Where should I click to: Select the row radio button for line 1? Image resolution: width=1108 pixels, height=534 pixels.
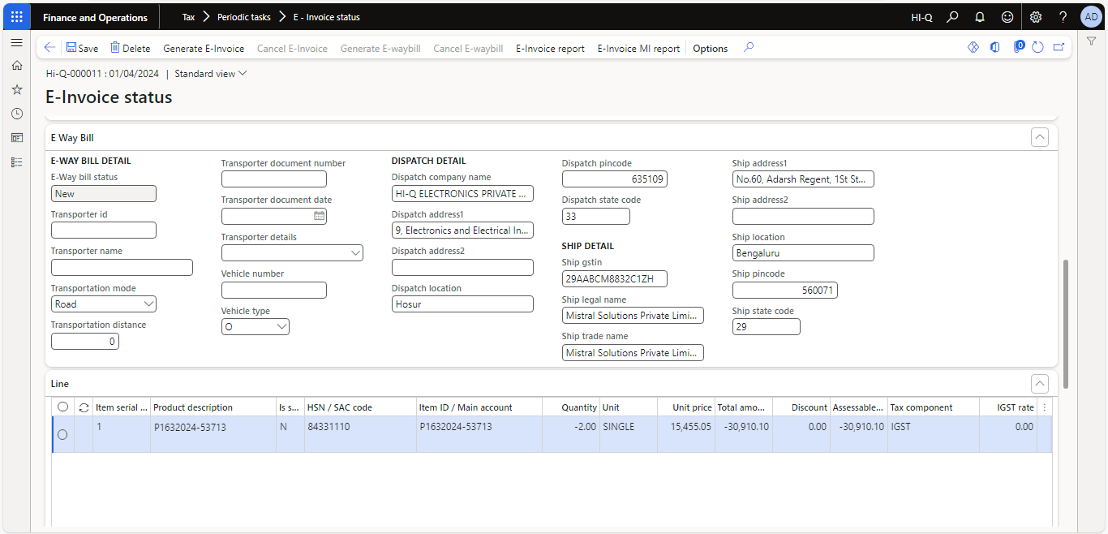point(62,435)
